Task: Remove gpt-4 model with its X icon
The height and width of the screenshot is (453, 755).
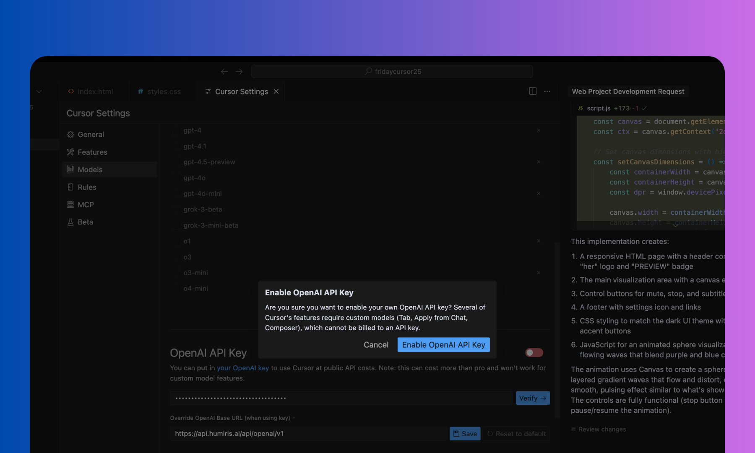Action: 539,130
